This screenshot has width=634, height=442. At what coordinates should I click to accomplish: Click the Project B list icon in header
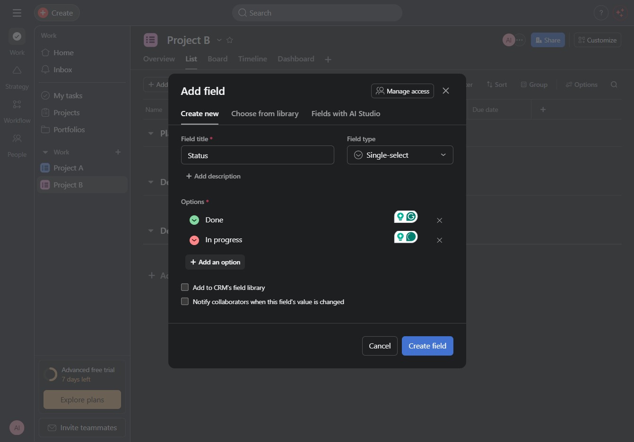click(x=151, y=40)
